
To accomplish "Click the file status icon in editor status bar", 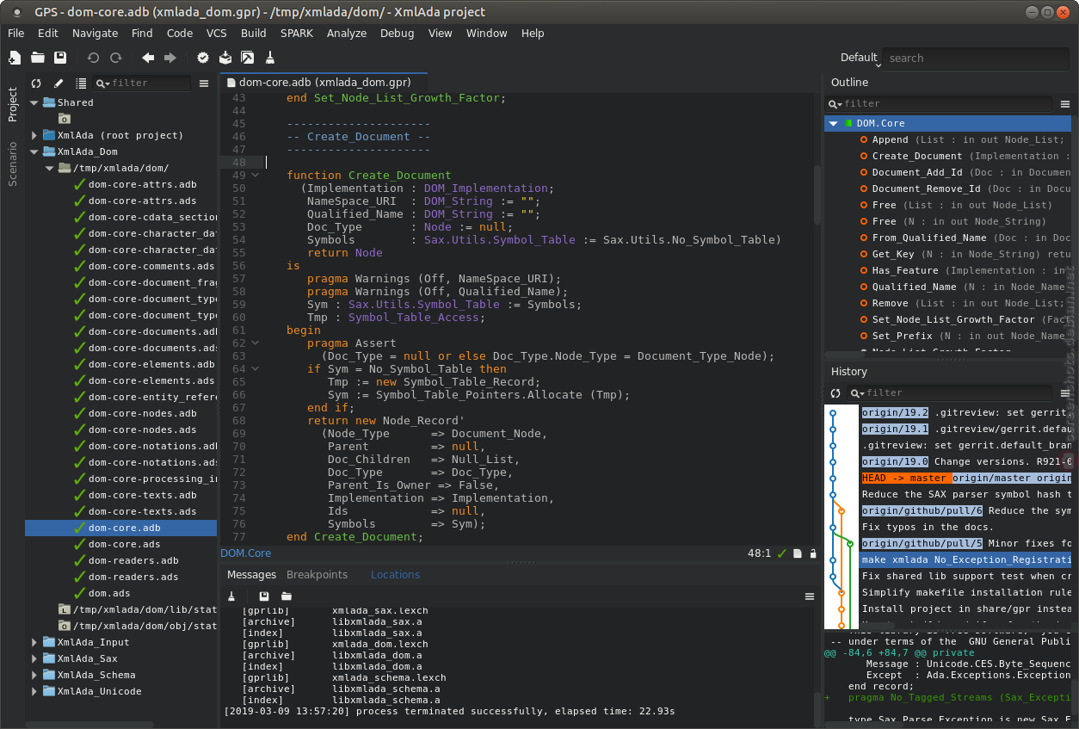I will 798,553.
